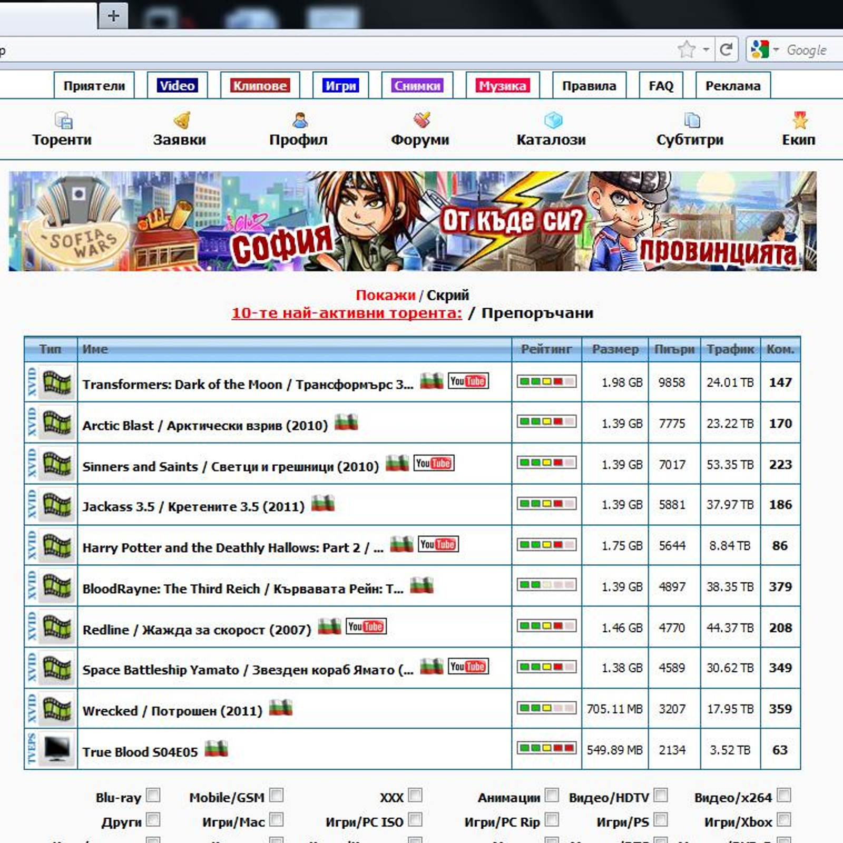Open the Снимки tab
The width and height of the screenshot is (843, 843).
pyautogui.click(x=417, y=85)
